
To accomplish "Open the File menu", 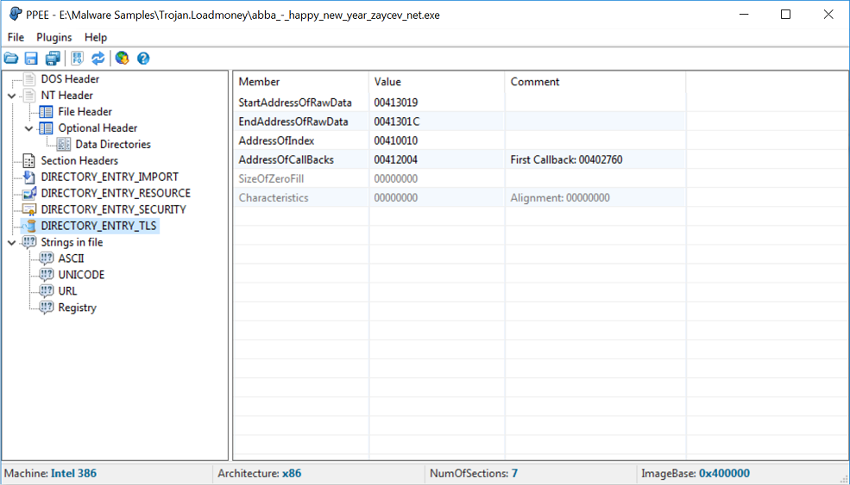I will (16, 37).
